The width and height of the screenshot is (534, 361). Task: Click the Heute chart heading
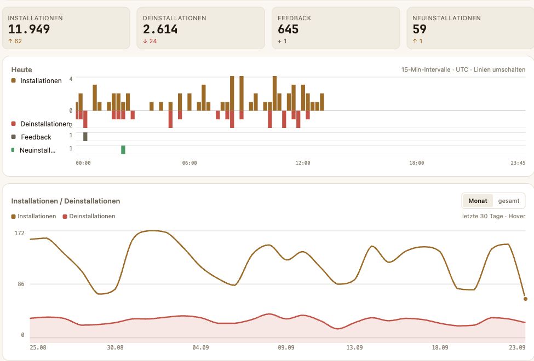pyautogui.click(x=21, y=70)
